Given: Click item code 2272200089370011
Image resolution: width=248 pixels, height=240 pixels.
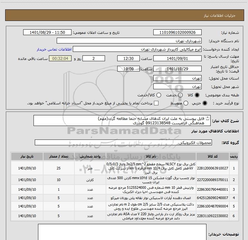Looking at the screenshot, I should click(213, 180).
